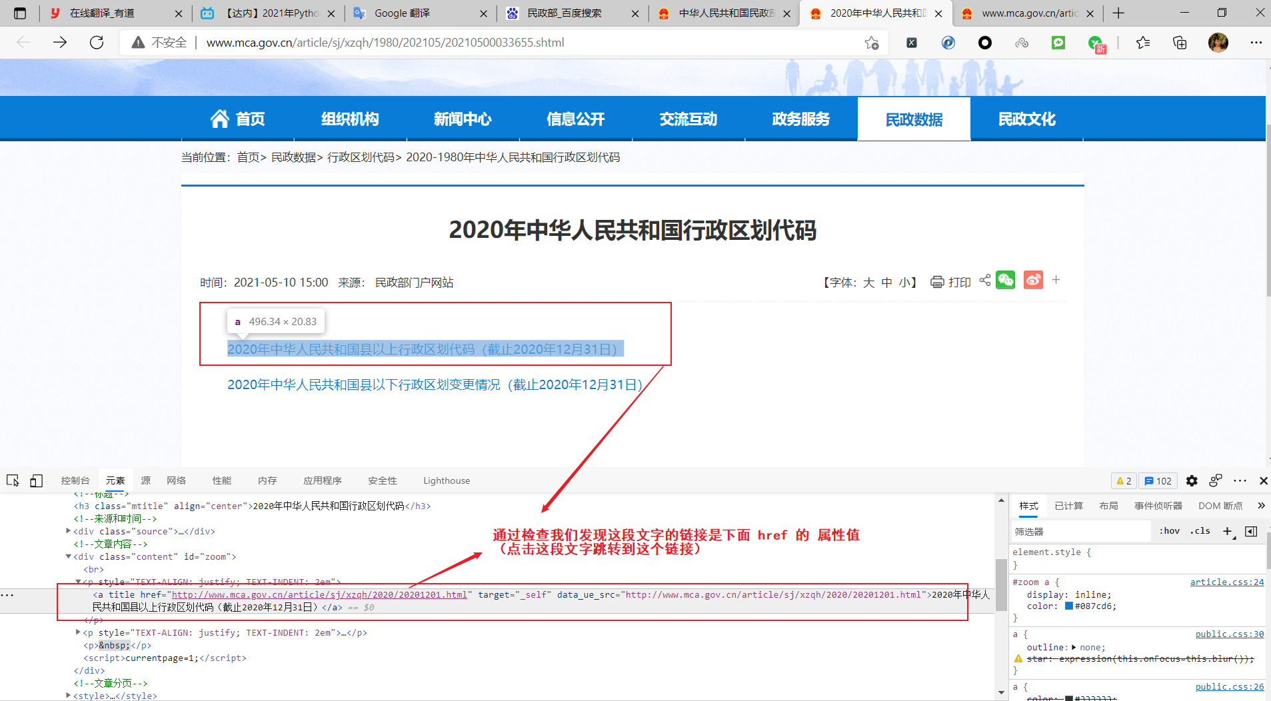Toggle the .cls class editor
The height and width of the screenshot is (701, 1271).
1200,531
